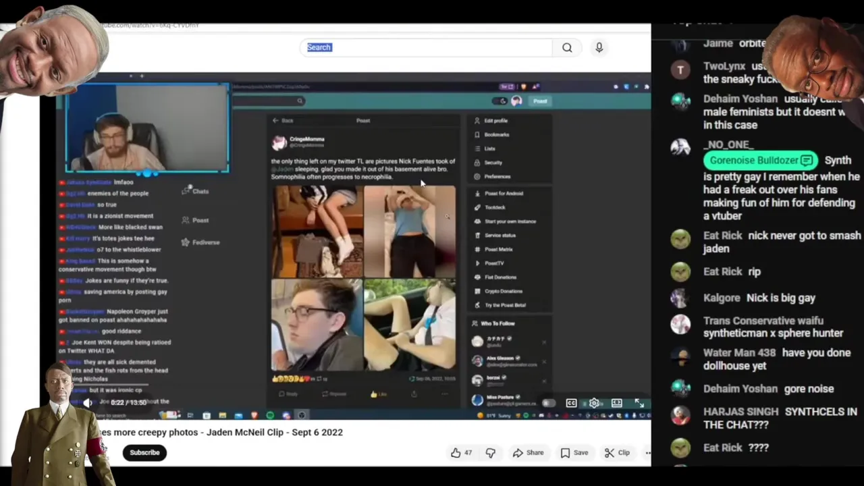Toggle Poast dark mode switch in header
864x486 pixels.
pyautogui.click(x=500, y=101)
